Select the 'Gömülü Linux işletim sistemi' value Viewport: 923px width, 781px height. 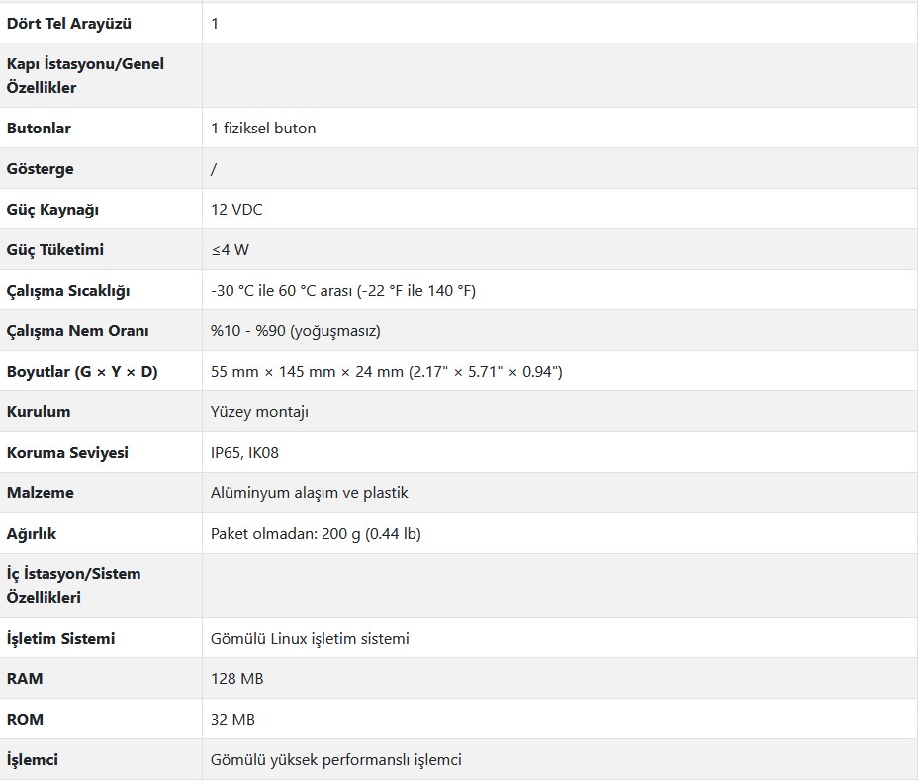tap(310, 638)
